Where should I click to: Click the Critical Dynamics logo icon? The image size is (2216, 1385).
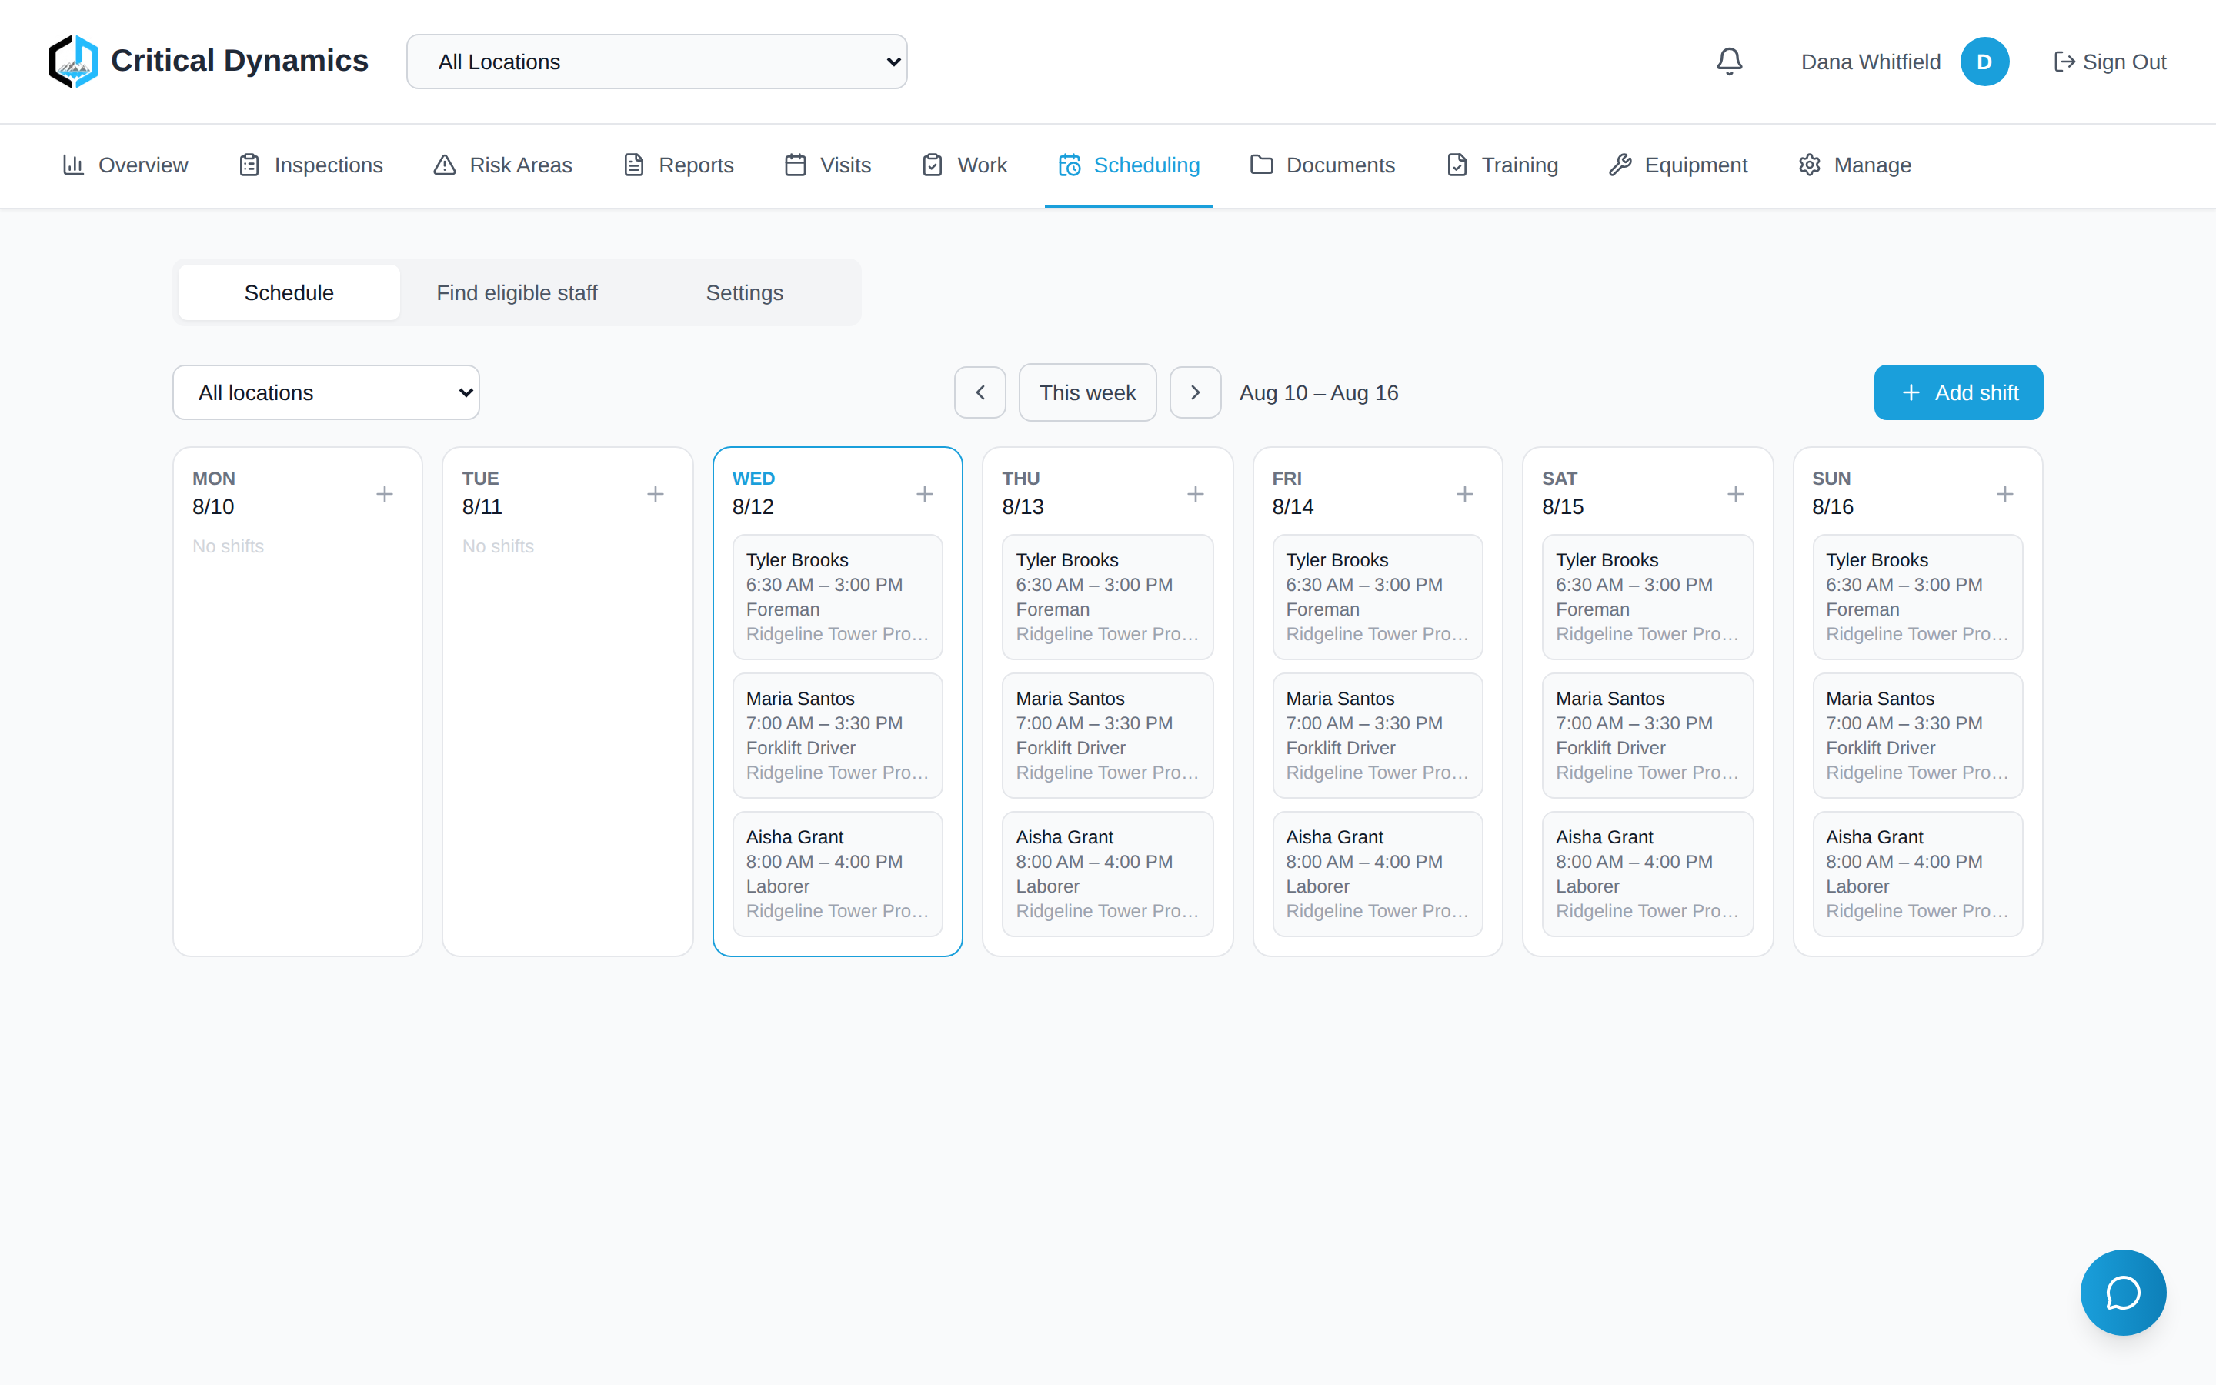click(x=73, y=62)
